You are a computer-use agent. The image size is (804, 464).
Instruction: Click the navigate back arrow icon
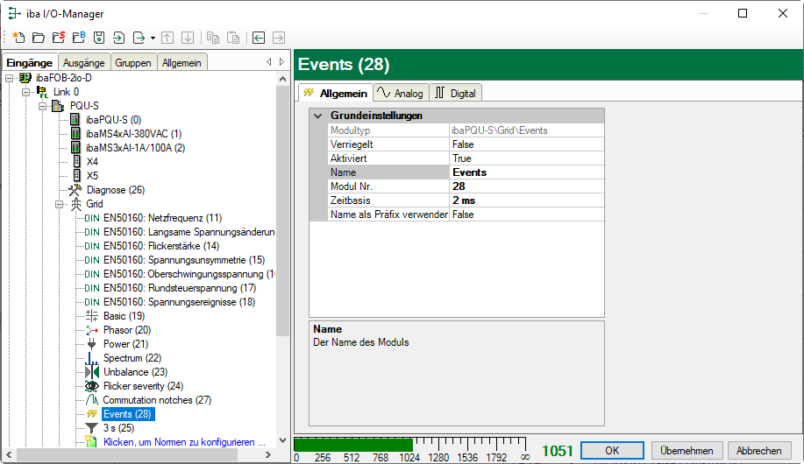point(259,38)
